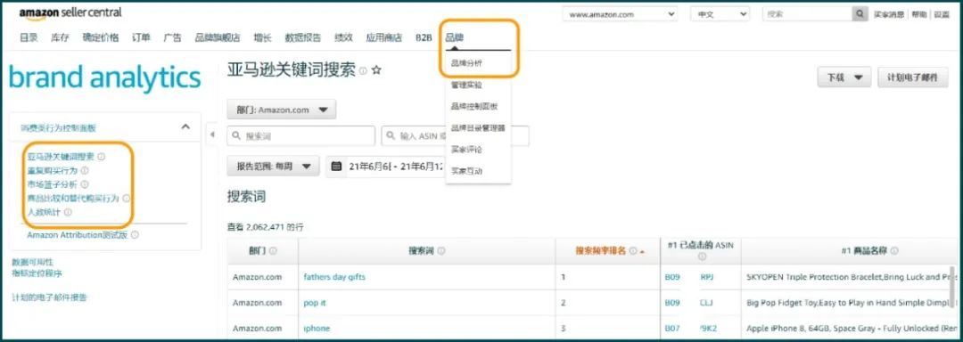
Task: Click info icon next to 市场篮子分析
Action: [x=85, y=183]
